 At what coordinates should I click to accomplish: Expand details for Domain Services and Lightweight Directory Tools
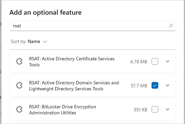pyautogui.click(x=168, y=85)
